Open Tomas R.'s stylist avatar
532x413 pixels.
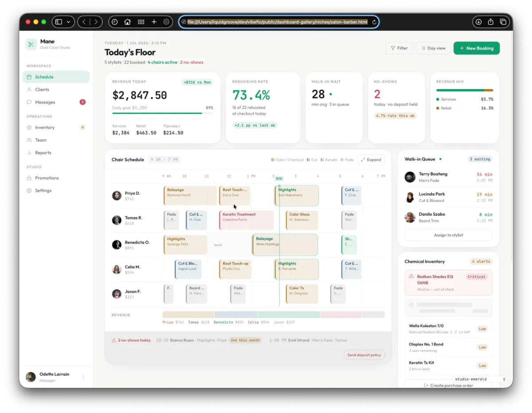(117, 220)
